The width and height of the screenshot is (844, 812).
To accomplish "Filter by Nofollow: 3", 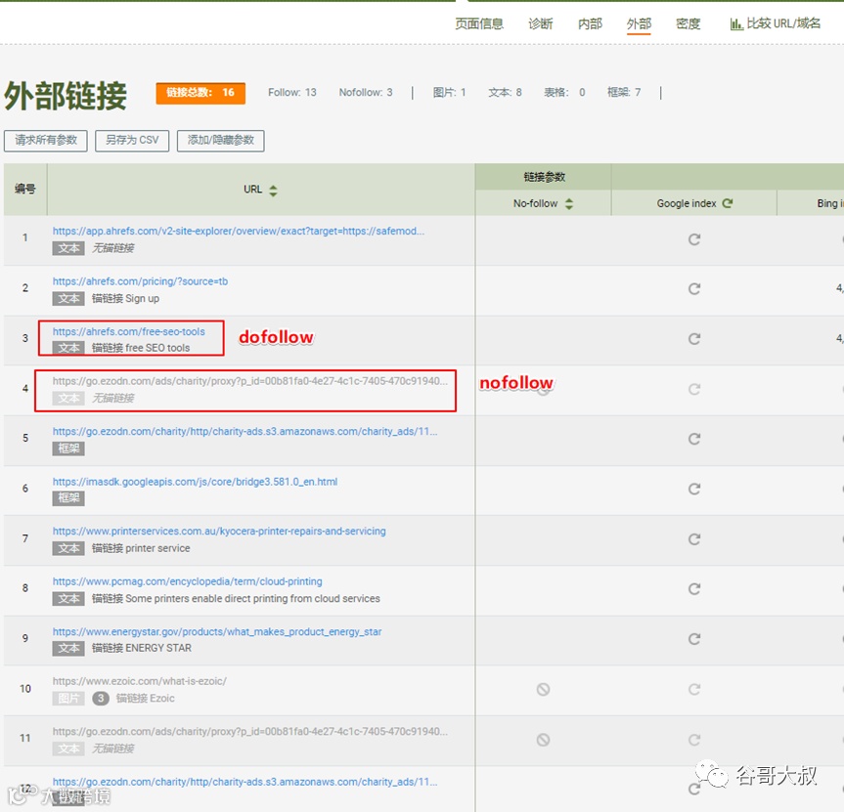I will click(x=366, y=93).
